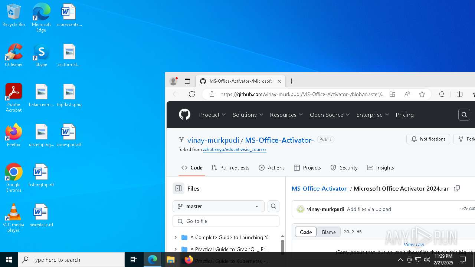This screenshot has width=475, height=267.
Task: Open MS-Office-Activator- breadcrumb link
Action: click(x=320, y=188)
